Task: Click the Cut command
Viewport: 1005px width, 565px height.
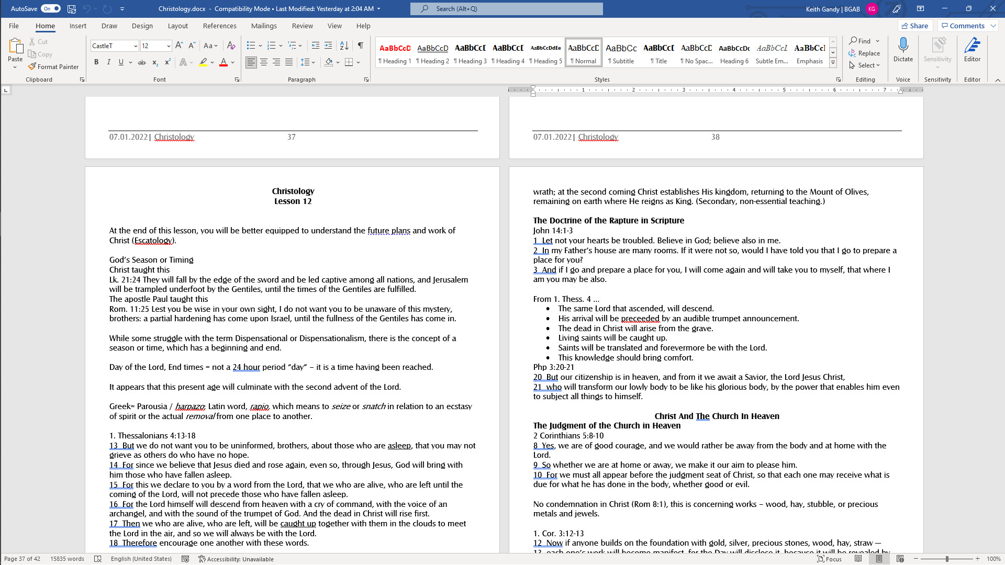Action: click(39, 41)
